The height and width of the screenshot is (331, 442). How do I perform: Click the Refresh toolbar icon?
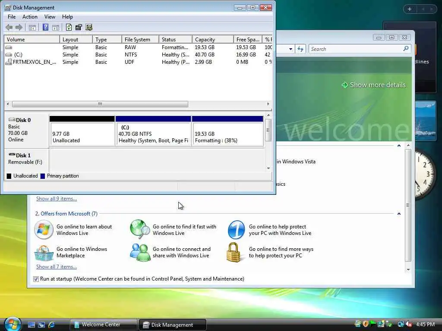coord(69,27)
